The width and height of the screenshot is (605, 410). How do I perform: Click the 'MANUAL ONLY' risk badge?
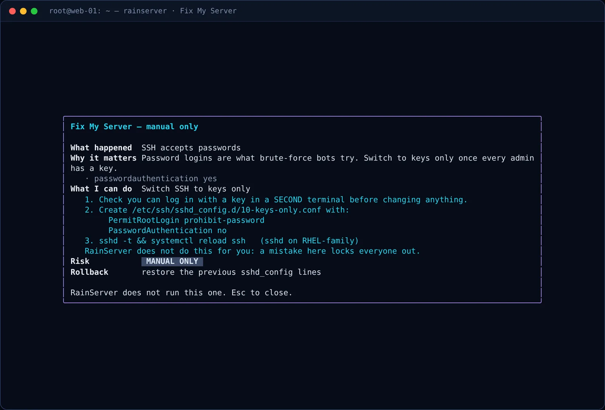click(x=172, y=261)
